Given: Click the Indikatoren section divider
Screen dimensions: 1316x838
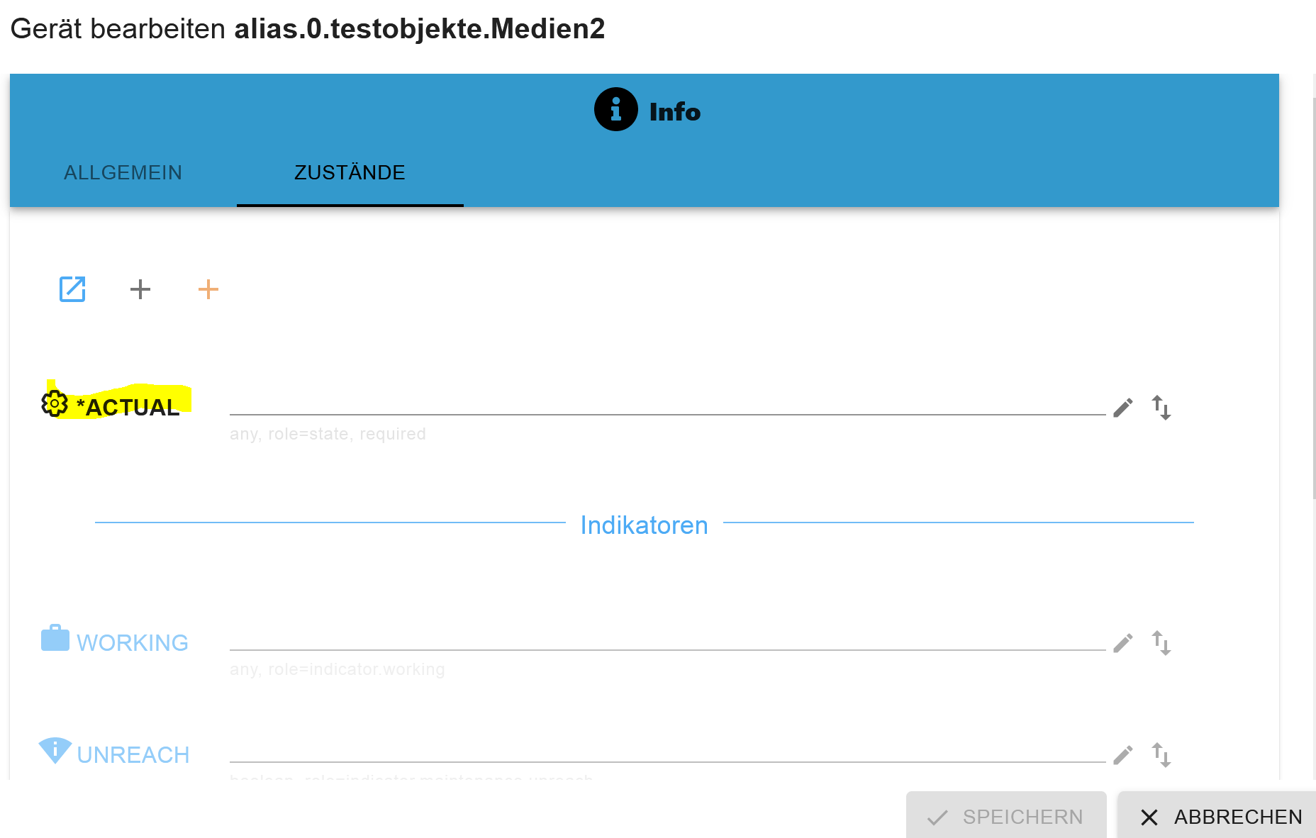Looking at the screenshot, I should click(644, 525).
